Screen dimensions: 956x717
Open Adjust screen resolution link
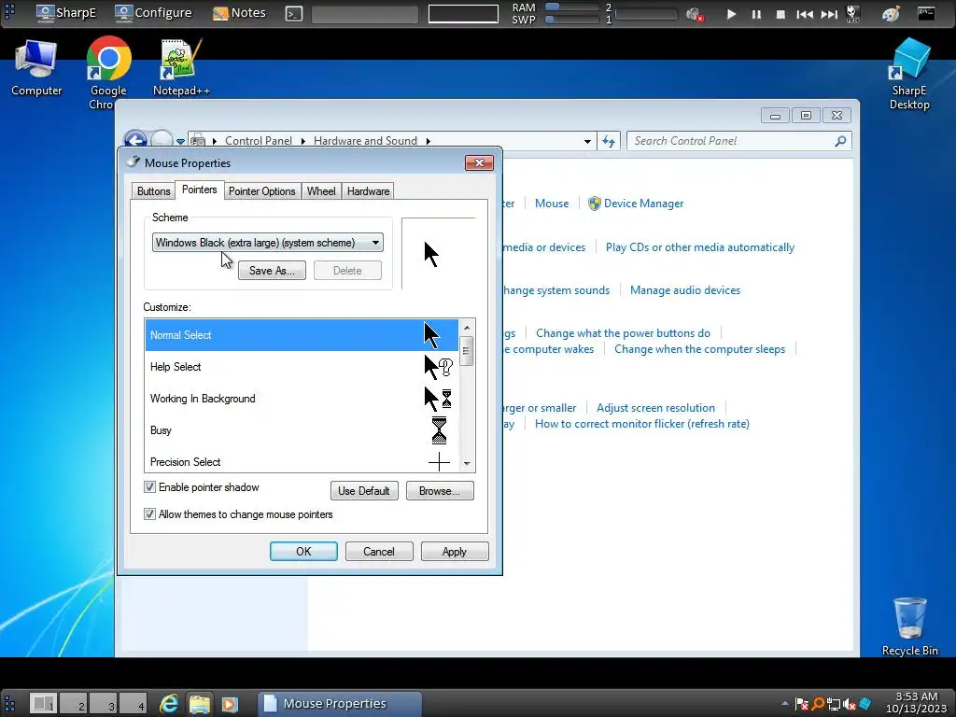[656, 408]
